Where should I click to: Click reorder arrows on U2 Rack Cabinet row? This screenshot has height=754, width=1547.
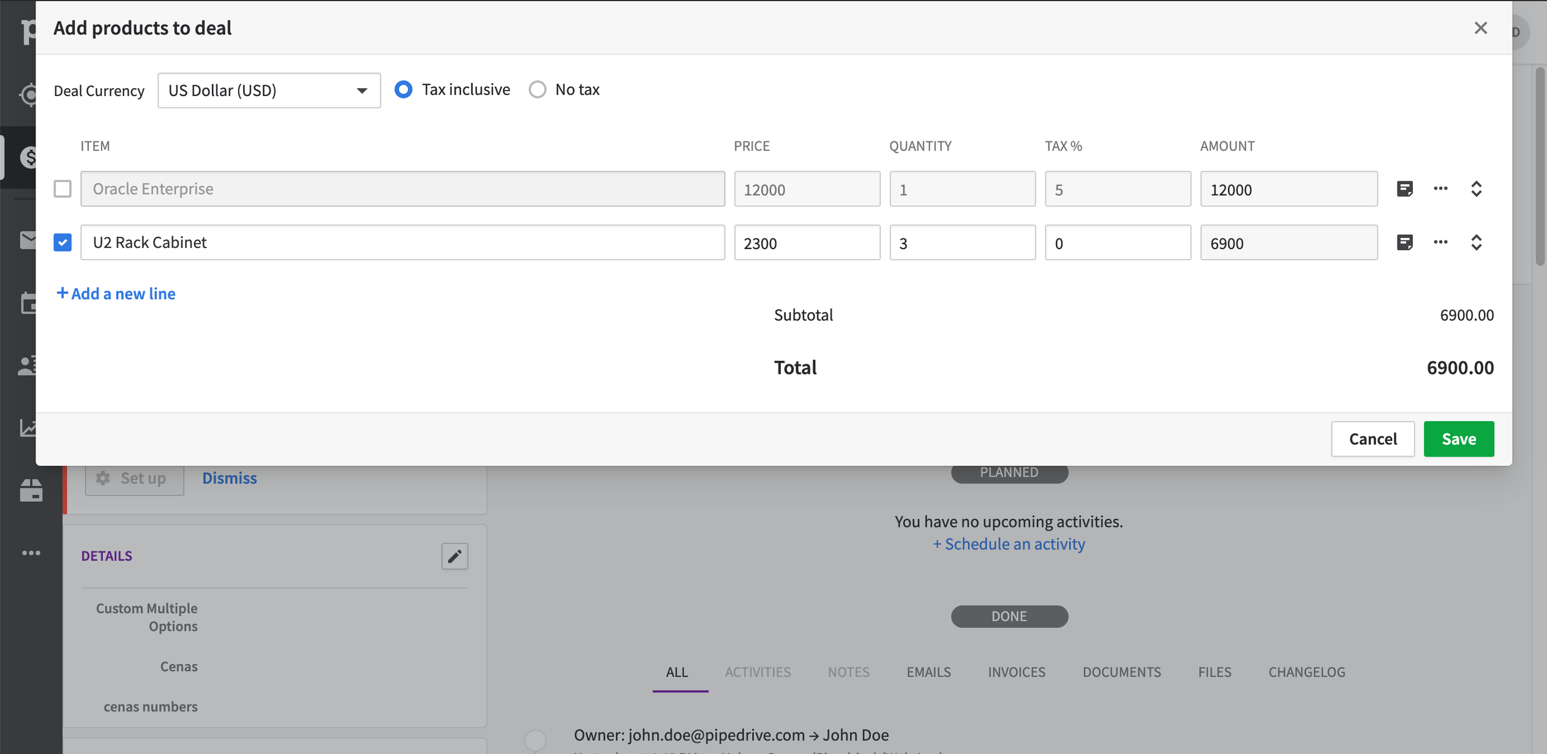pos(1476,242)
